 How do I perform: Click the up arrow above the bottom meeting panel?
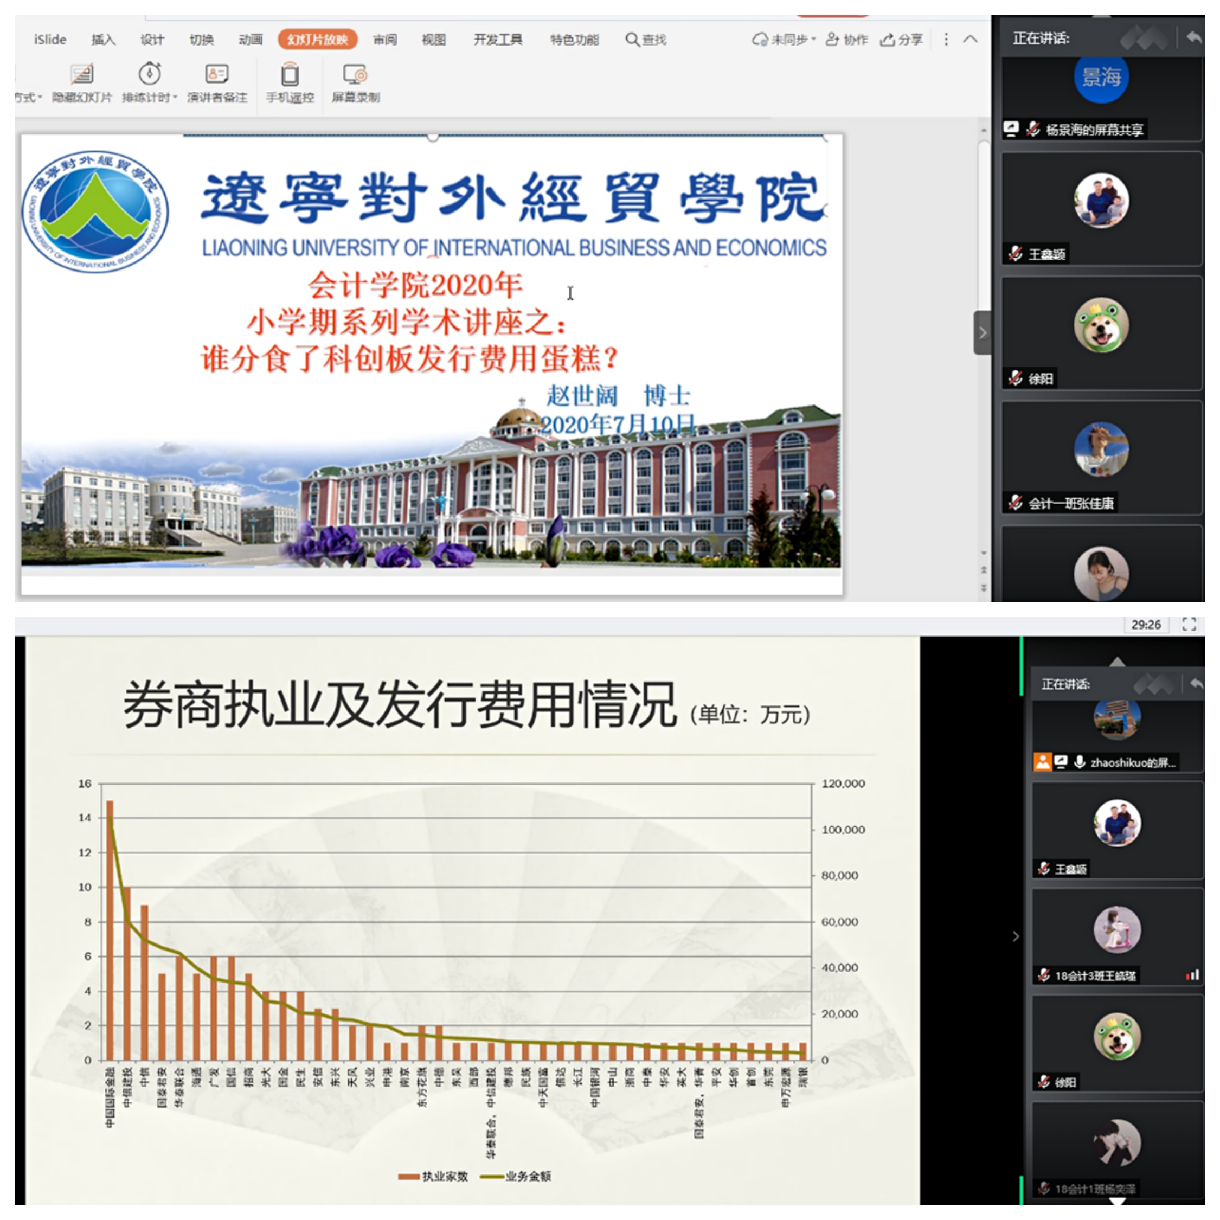pyautogui.click(x=1116, y=661)
